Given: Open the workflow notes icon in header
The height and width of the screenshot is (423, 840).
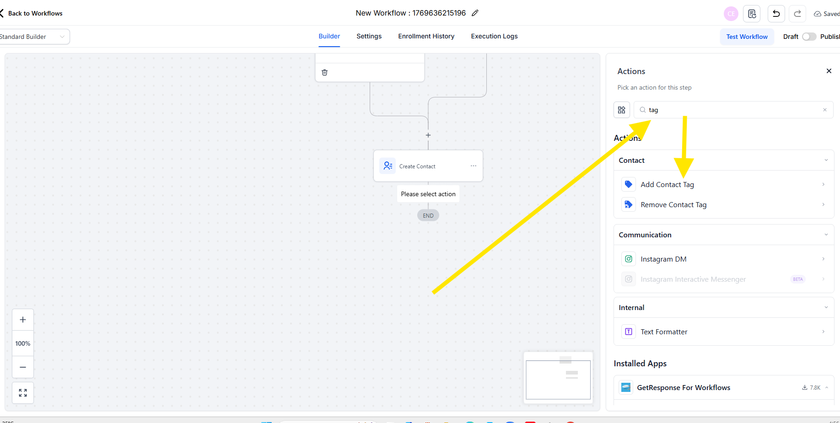Looking at the screenshot, I should 752,14.
